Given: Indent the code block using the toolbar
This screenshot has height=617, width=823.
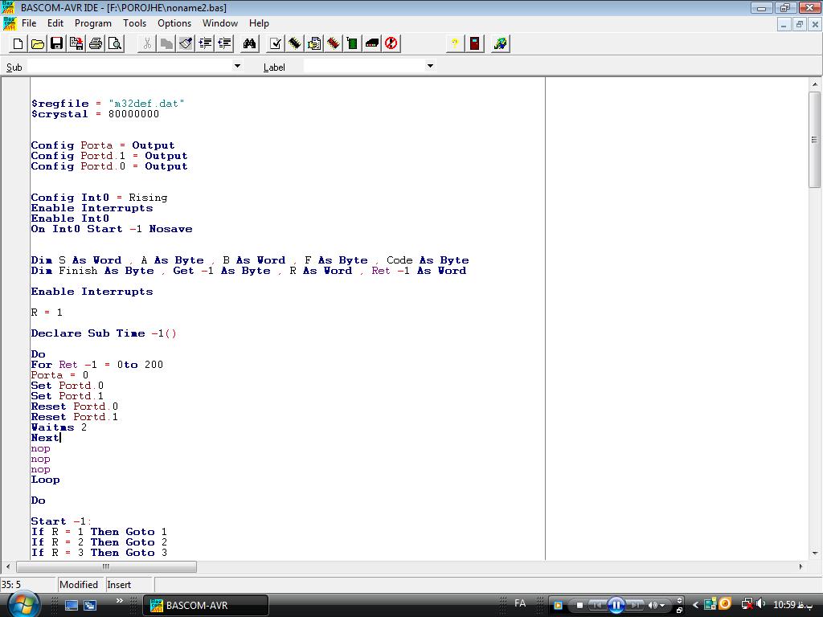Looking at the screenshot, I should pyautogui.click(x=206, y=43).
